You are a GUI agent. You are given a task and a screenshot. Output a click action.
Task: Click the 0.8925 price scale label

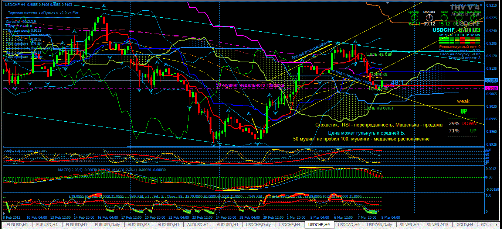pyautogui.click(x=492, y=144)
